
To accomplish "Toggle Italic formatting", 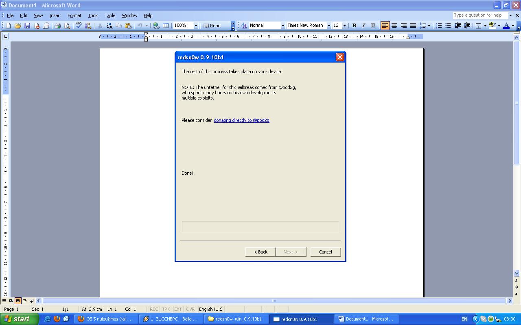I will (x=363, y=26).
